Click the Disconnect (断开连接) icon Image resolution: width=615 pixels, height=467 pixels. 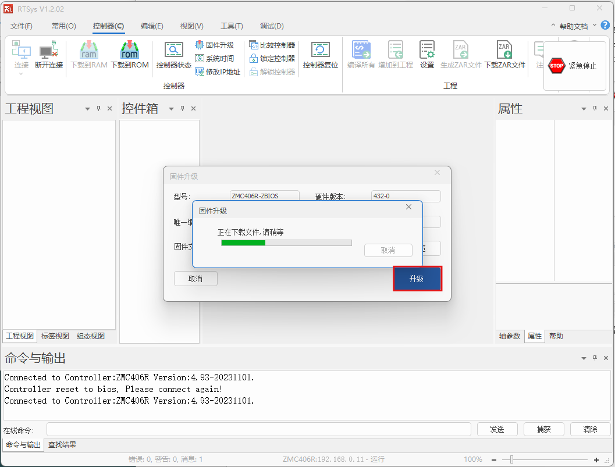coord(49,54)
